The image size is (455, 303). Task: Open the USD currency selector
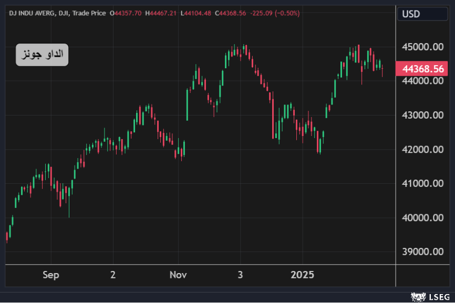click(x=411, y=14)
